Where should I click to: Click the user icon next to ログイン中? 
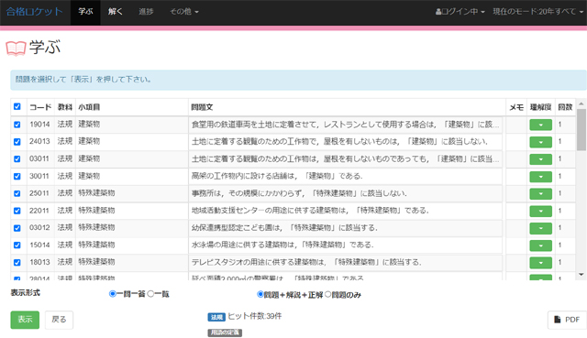pyautogui.click(x=438, y=12)
